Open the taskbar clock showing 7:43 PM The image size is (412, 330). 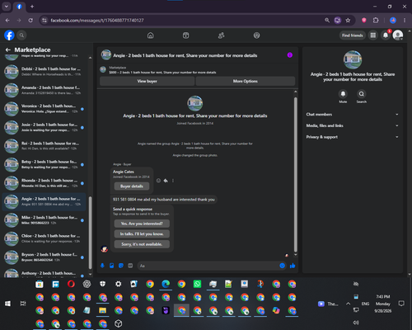pyautogui.click(x=383, y=304)
